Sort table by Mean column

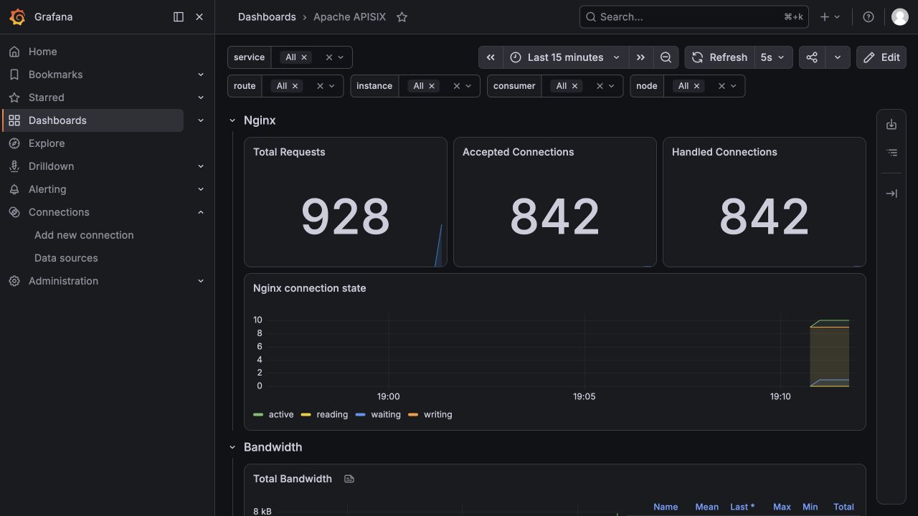[x=706, y=507]
